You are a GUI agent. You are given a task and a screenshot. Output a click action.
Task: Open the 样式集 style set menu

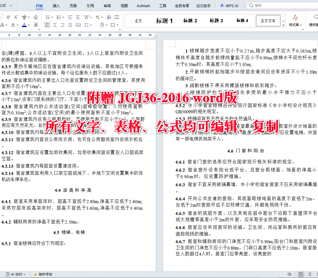pos(295,20)
